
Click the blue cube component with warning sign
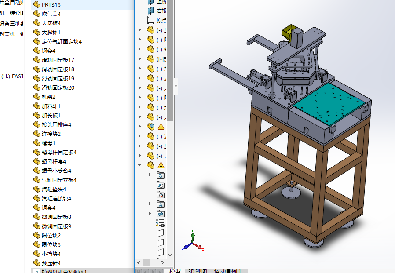[x=150, y=127]
